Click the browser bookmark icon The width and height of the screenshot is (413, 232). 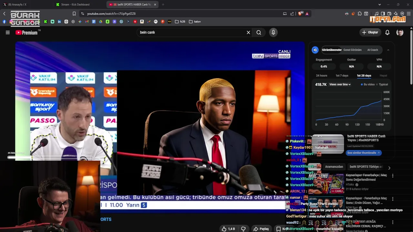click(74, 14)
